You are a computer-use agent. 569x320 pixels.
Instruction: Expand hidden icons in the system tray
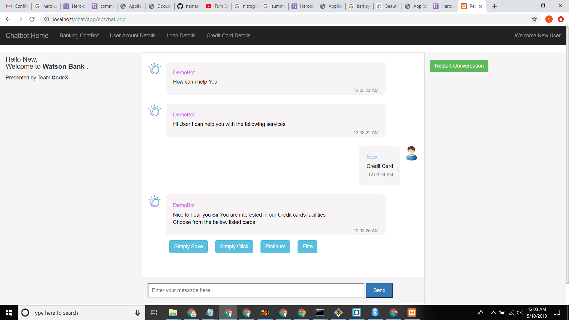coord(493,313)
